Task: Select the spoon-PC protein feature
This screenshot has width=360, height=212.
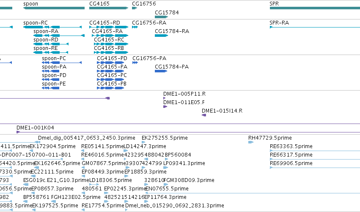Action: (62, 63)
